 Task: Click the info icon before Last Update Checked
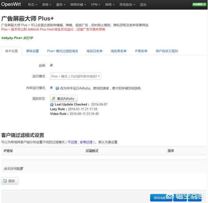click(x=52, y=104)
